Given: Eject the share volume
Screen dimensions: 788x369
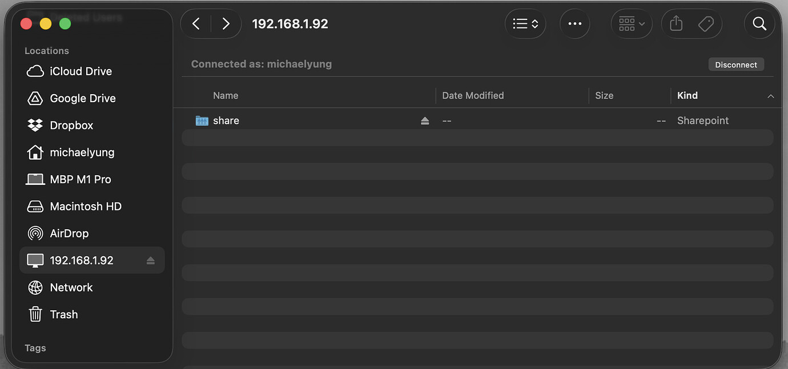Looking at the screenshot, I should [424, 120].
